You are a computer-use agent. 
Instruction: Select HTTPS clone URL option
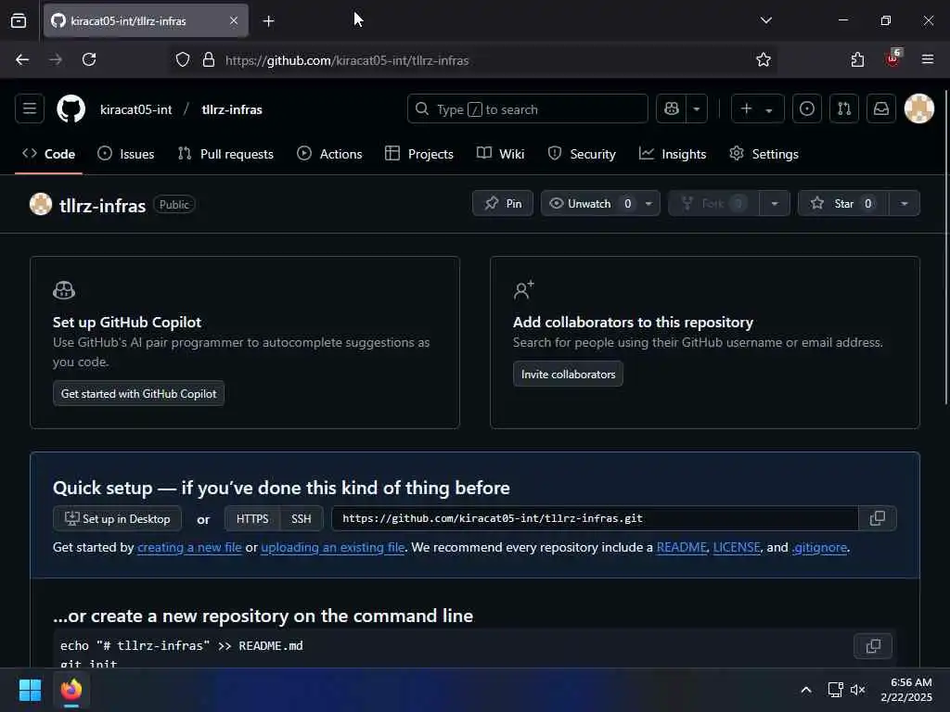(x=252, y=519)
